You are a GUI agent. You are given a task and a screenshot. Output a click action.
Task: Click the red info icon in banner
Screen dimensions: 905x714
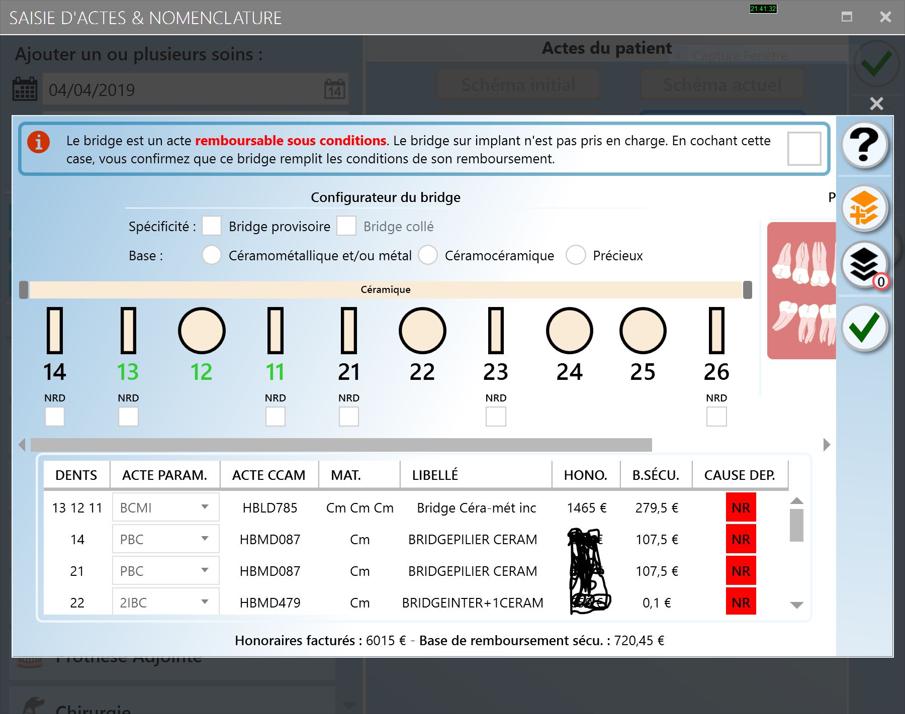tap(39, 142)
